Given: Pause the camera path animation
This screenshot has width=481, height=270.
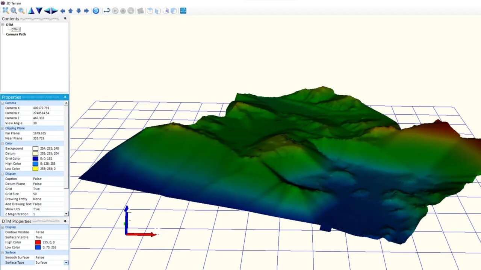Looking at the screenshot, I should point(123,11).
